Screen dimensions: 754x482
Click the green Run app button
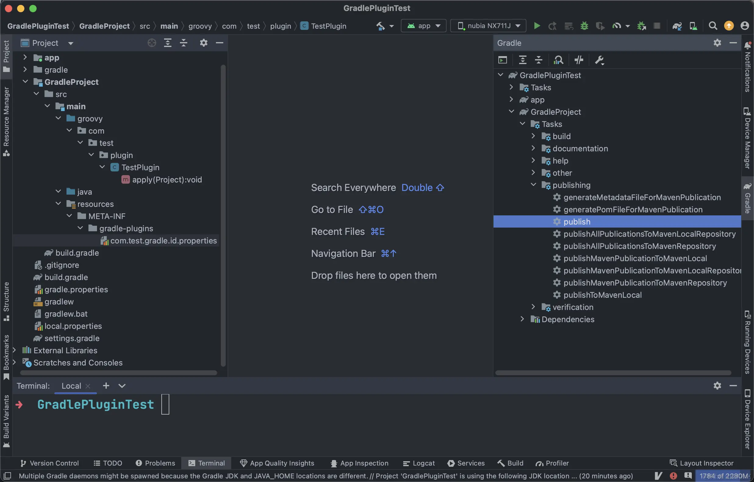[x=537, y=26]
